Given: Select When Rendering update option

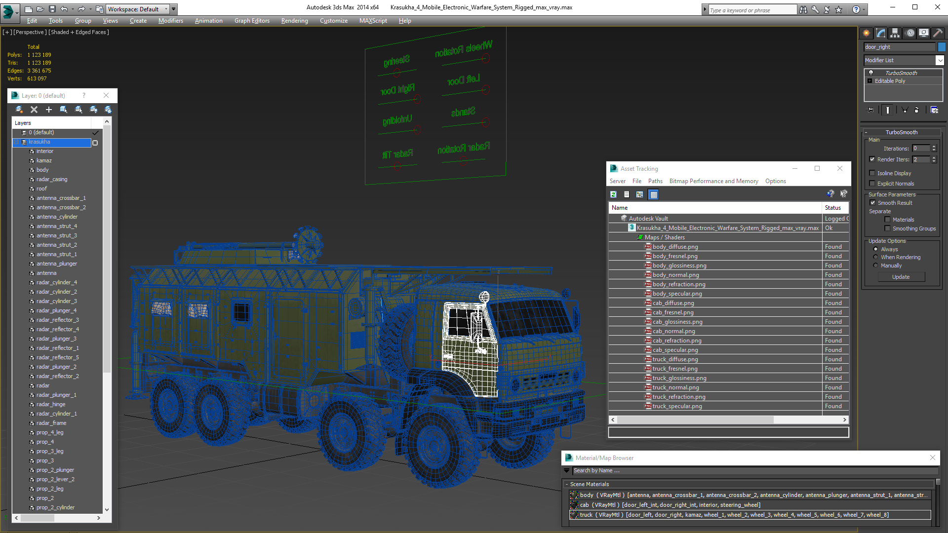Looking at the screenshot, I should [x=875, y=257].
